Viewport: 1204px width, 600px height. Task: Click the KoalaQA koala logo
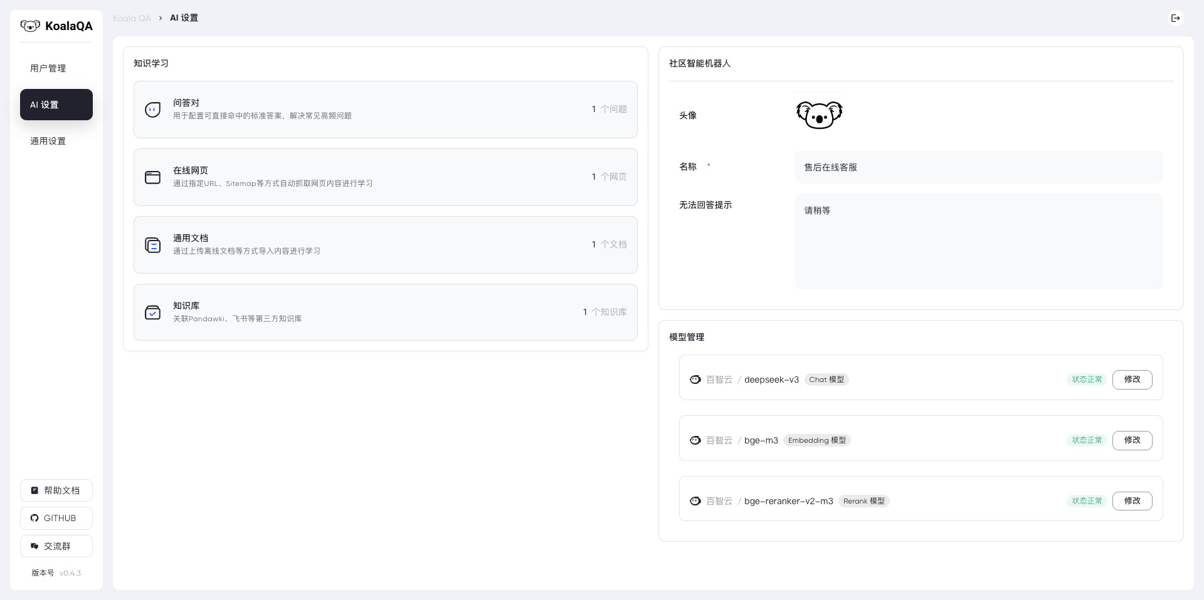coord(31,26)
